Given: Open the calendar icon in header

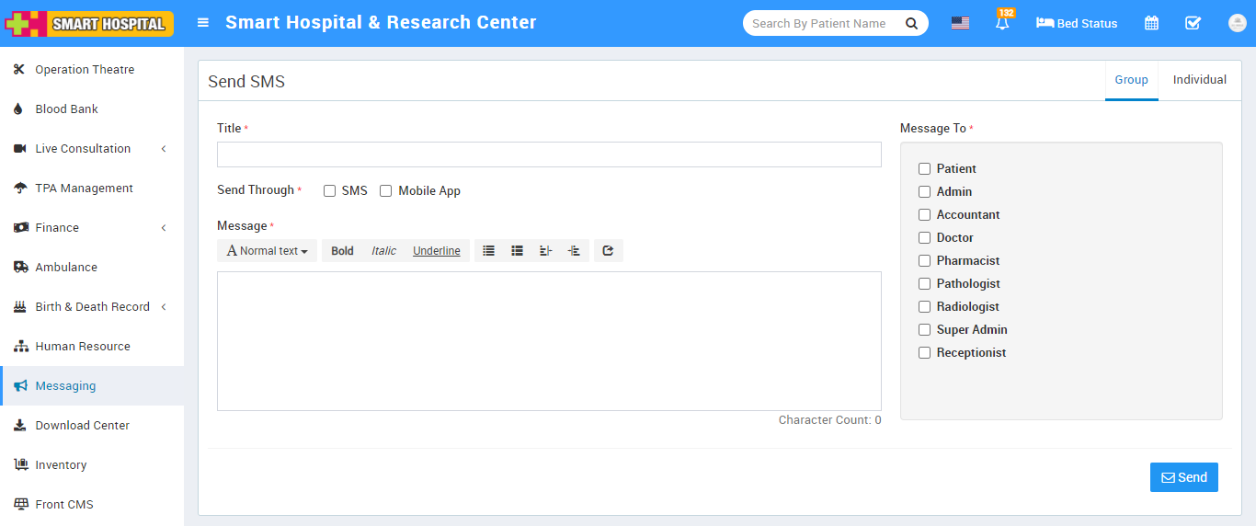Looking at the screenshot, I should (x=1151, y=23).
